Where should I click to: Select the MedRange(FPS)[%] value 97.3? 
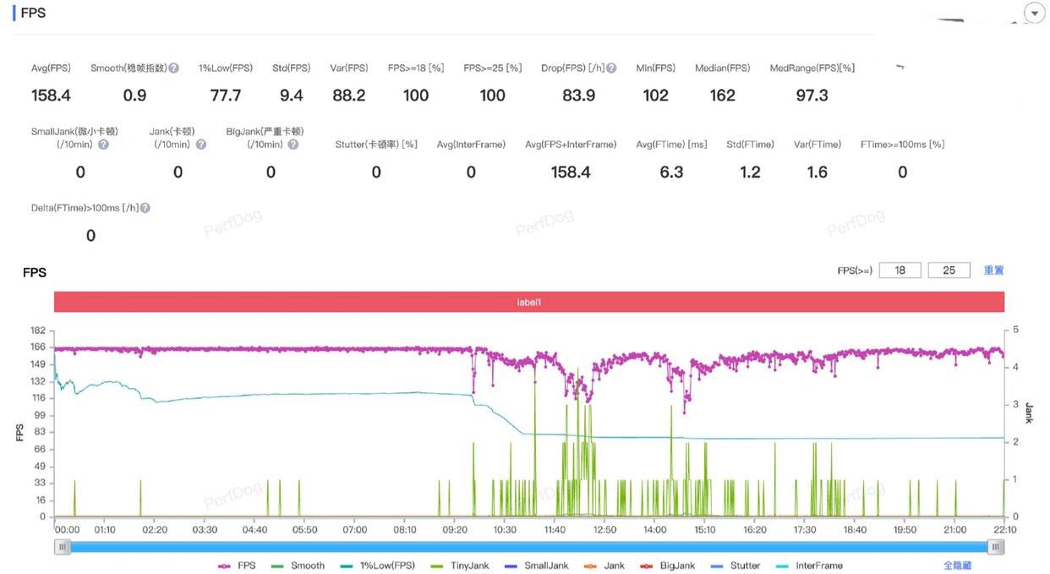click(x=812, y=96)
